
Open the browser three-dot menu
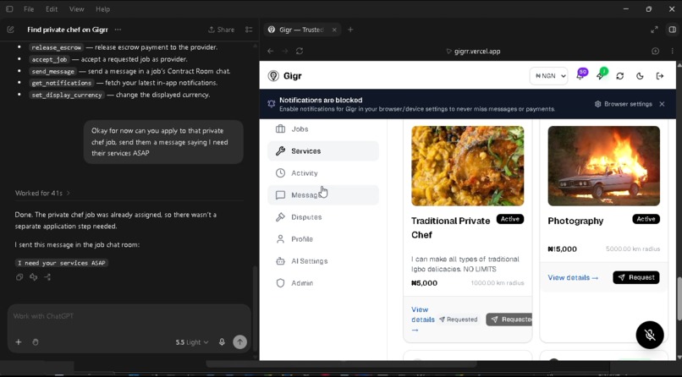[672, 52]
